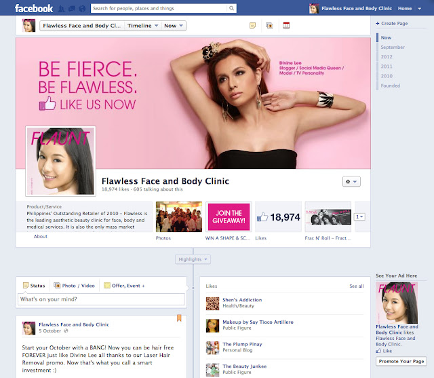Click the plus icon next to Create Page
This screenshot has height=378, width=434.
[378, 24]
